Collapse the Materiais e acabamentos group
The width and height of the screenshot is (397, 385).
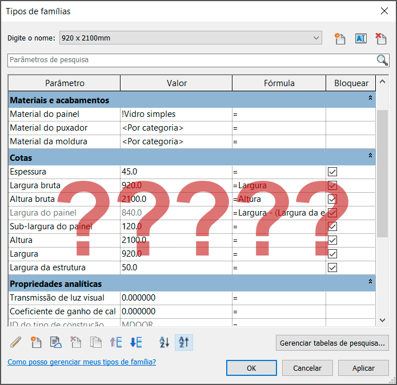pyautogui.click(x=370, y=99)
